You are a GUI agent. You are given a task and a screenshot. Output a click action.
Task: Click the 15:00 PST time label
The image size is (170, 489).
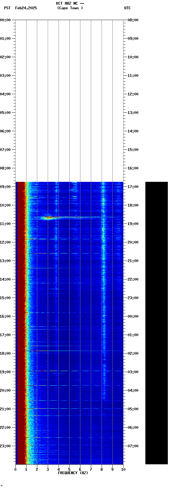(6, 298)
